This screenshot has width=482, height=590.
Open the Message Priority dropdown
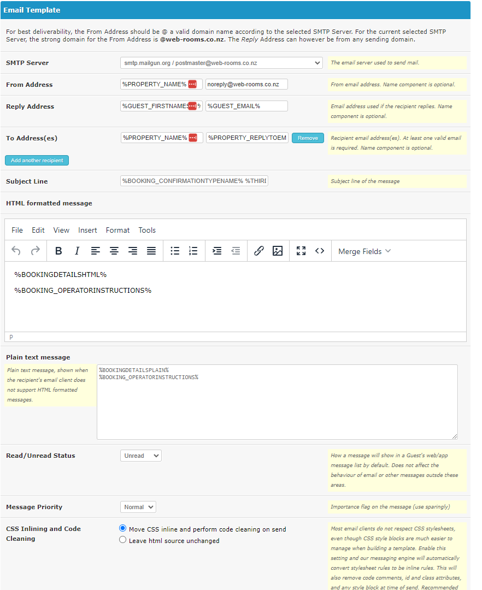click(138, 507)
